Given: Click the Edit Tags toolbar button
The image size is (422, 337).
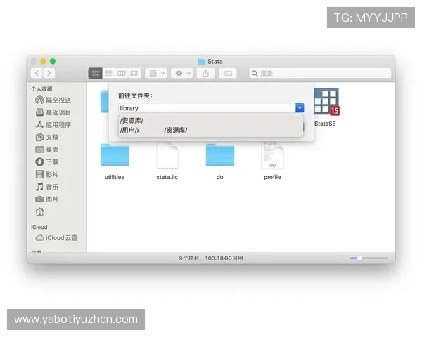Looking at the screenshot, I should 228,73.
